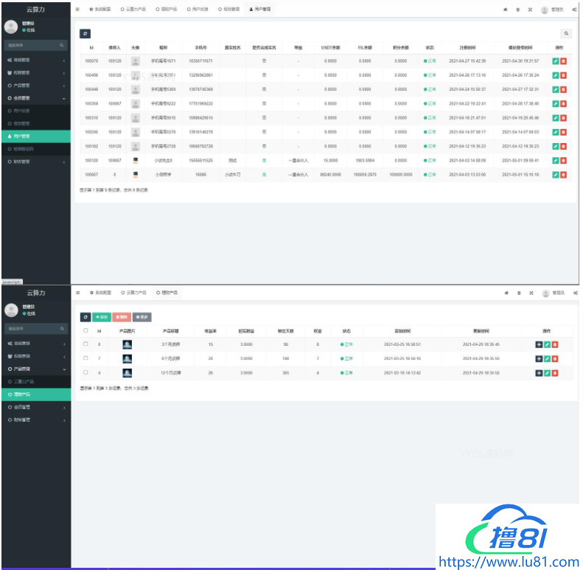Click the search field in the upper sidebar

tap(31, 45)
